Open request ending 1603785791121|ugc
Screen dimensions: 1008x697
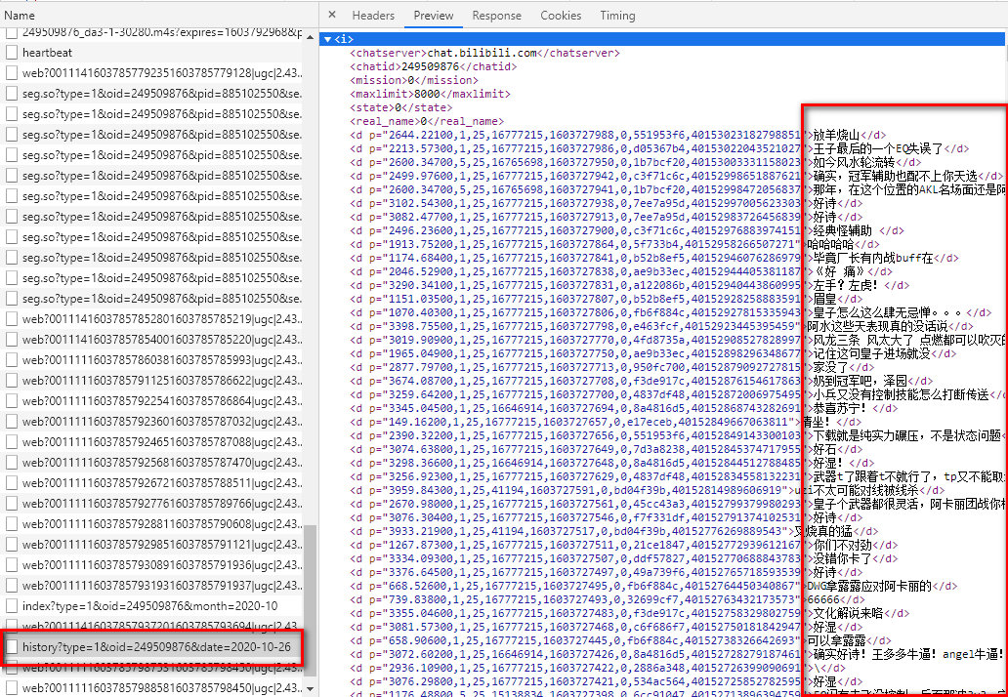pyautogui.click(x=153, y=545)
